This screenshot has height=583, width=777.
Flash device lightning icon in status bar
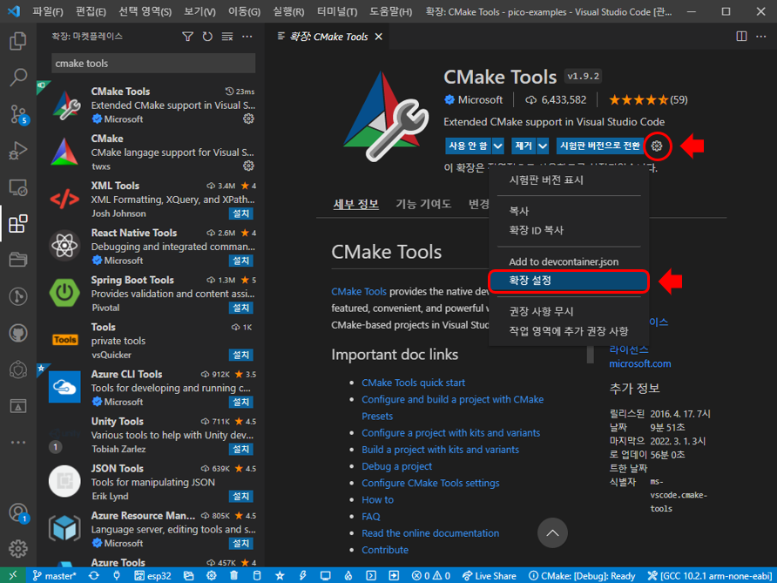(x=303, y=575)
